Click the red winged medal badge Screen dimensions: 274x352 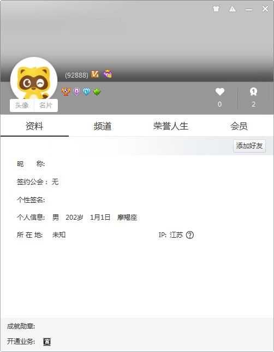coord(66,92)
